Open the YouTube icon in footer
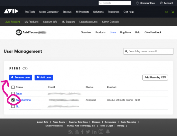This screenshot has width=177, height=136. 77,132
